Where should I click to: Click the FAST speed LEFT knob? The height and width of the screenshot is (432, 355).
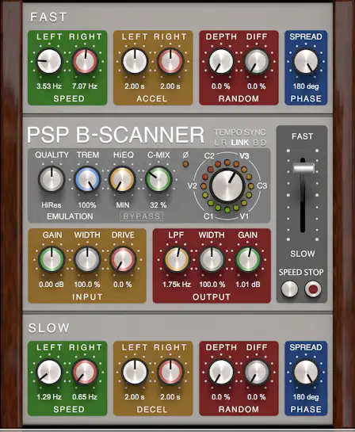49,61
